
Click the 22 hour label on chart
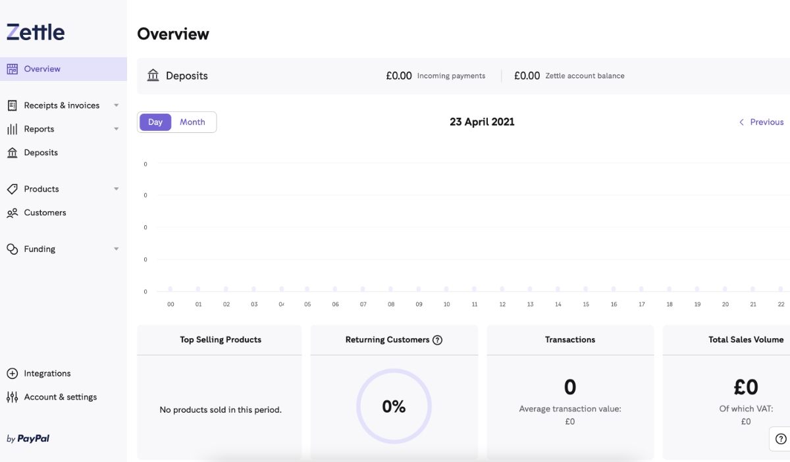tap(781, 305)
